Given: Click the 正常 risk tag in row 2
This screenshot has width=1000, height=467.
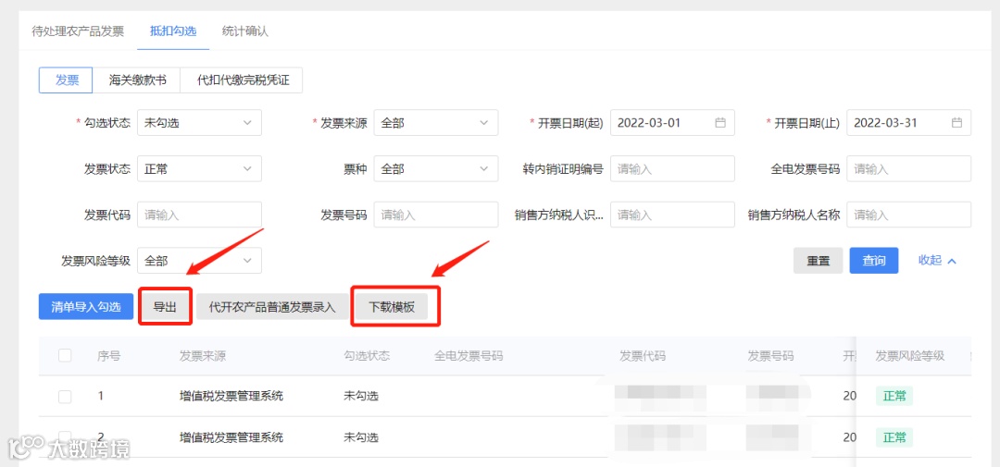Looking at the screenshot, I should point(894,437).
